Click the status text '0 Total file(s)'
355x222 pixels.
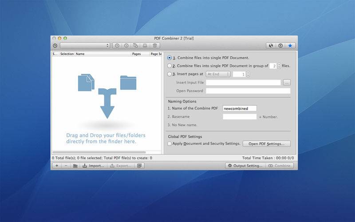tap(64, 158)
